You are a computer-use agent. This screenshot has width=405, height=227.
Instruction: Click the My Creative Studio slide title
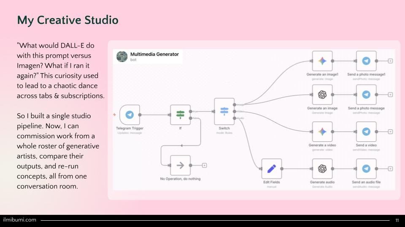coord(67,20)
